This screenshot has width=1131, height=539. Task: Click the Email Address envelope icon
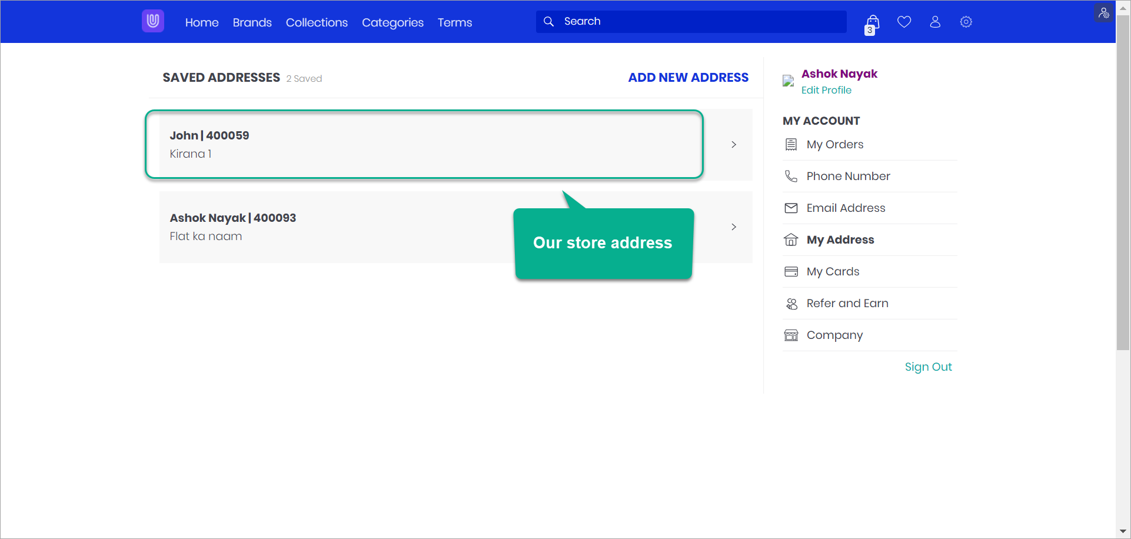click(791, 208)
